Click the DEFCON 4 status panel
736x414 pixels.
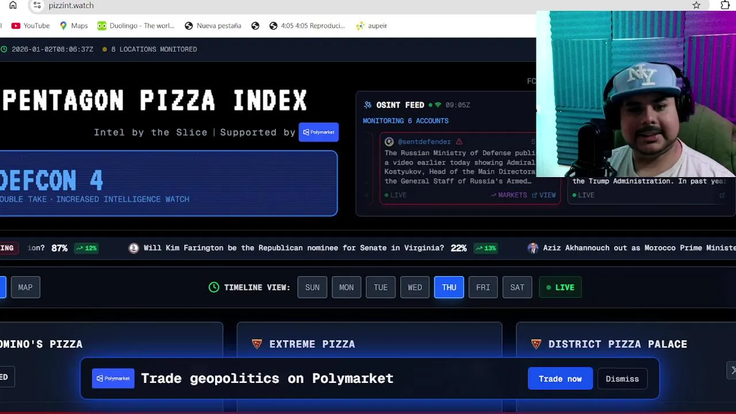tap(168, 183)
